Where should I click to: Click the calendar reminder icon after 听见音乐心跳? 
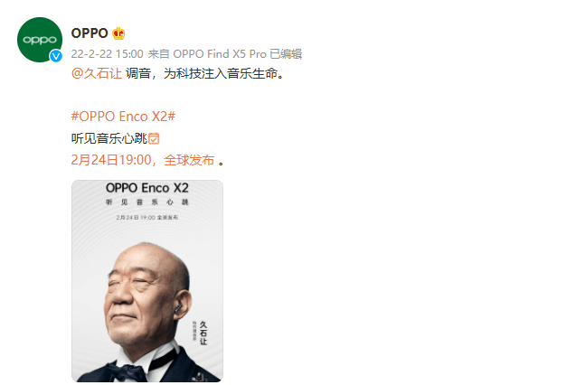pyautogui.click(x=154, y=138)
